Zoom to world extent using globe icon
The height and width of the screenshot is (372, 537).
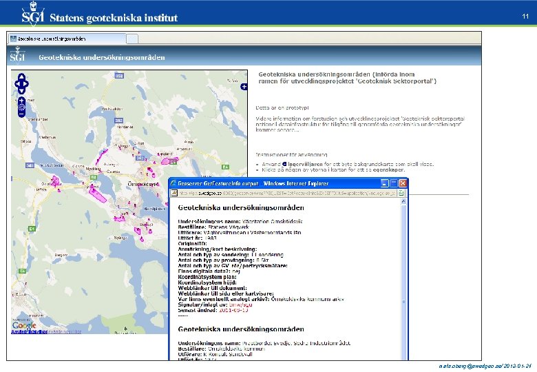click(21, 107)
